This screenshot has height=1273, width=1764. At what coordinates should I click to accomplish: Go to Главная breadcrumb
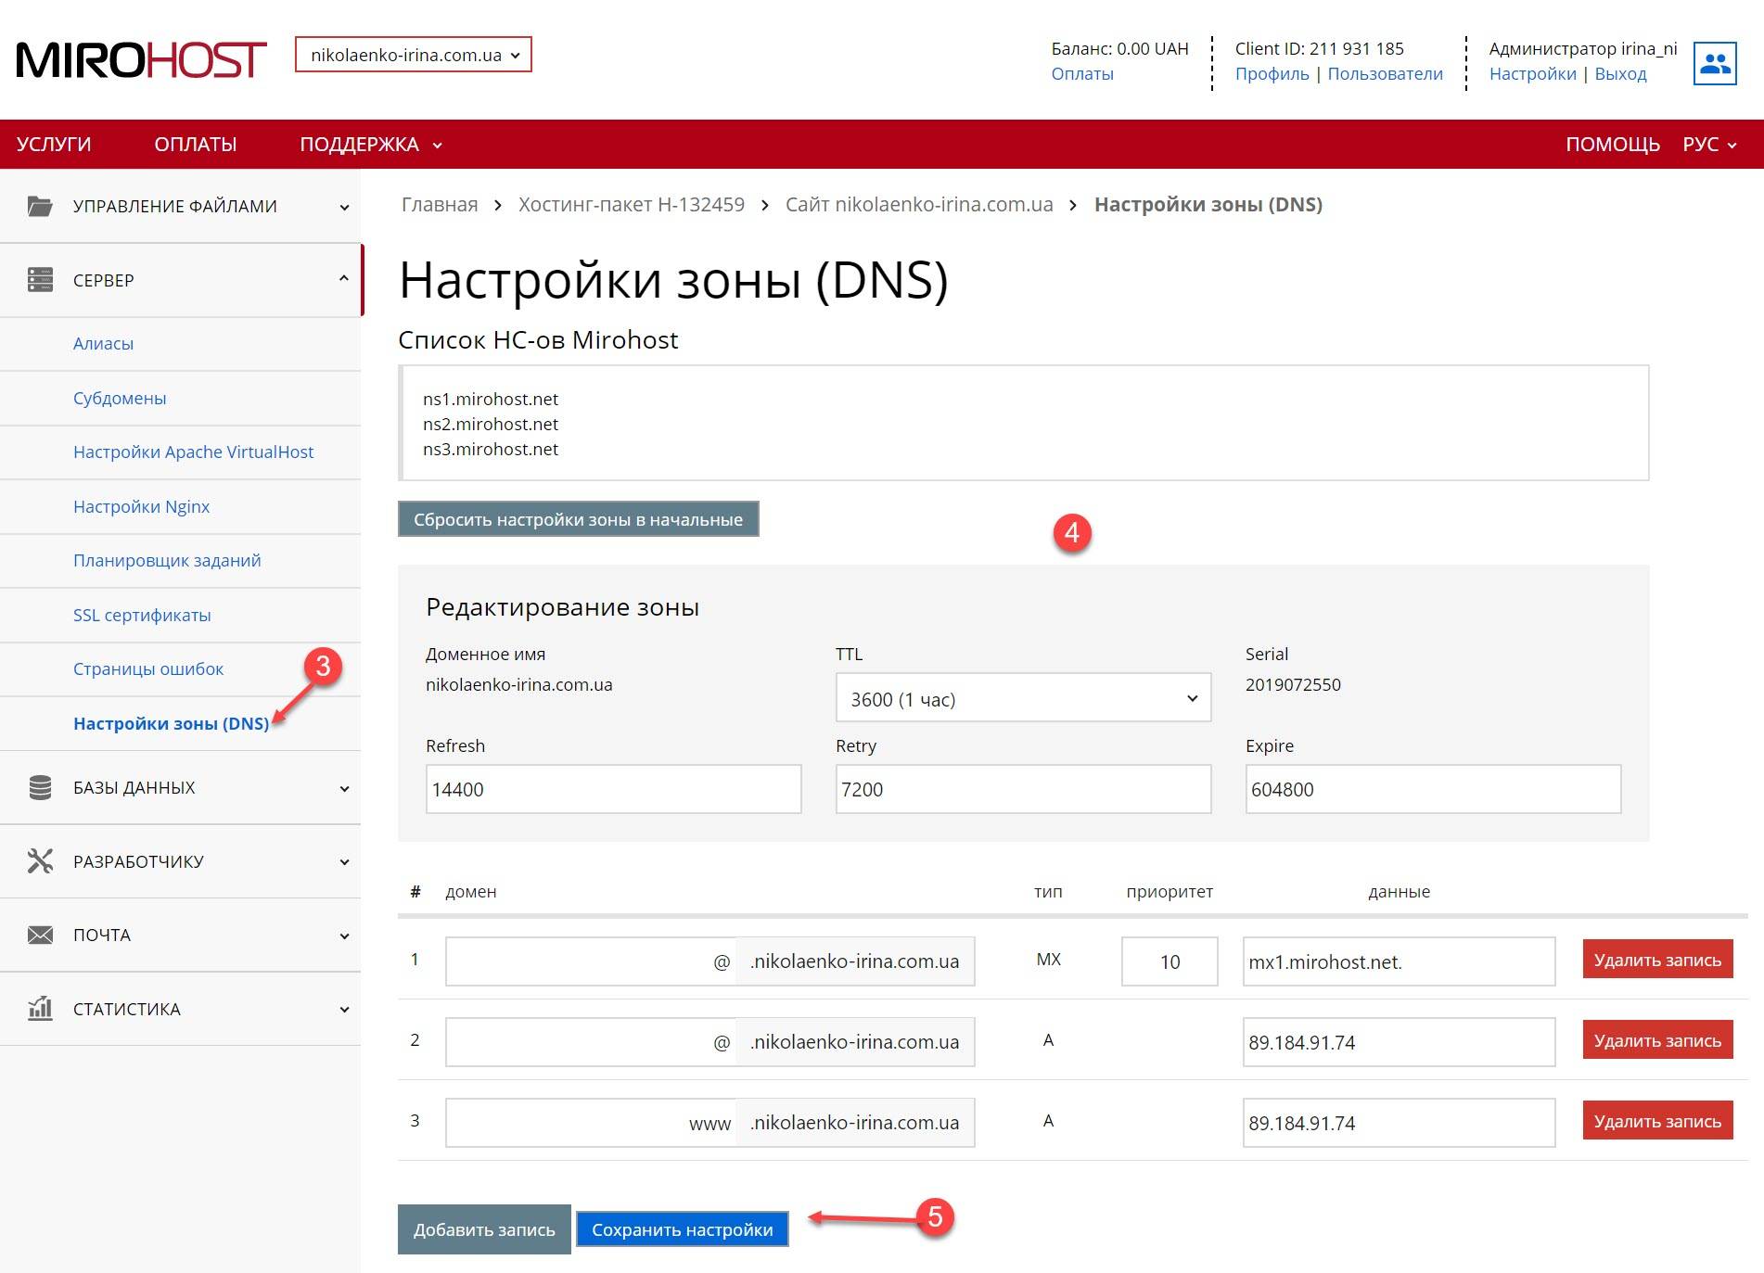[440, 205]
